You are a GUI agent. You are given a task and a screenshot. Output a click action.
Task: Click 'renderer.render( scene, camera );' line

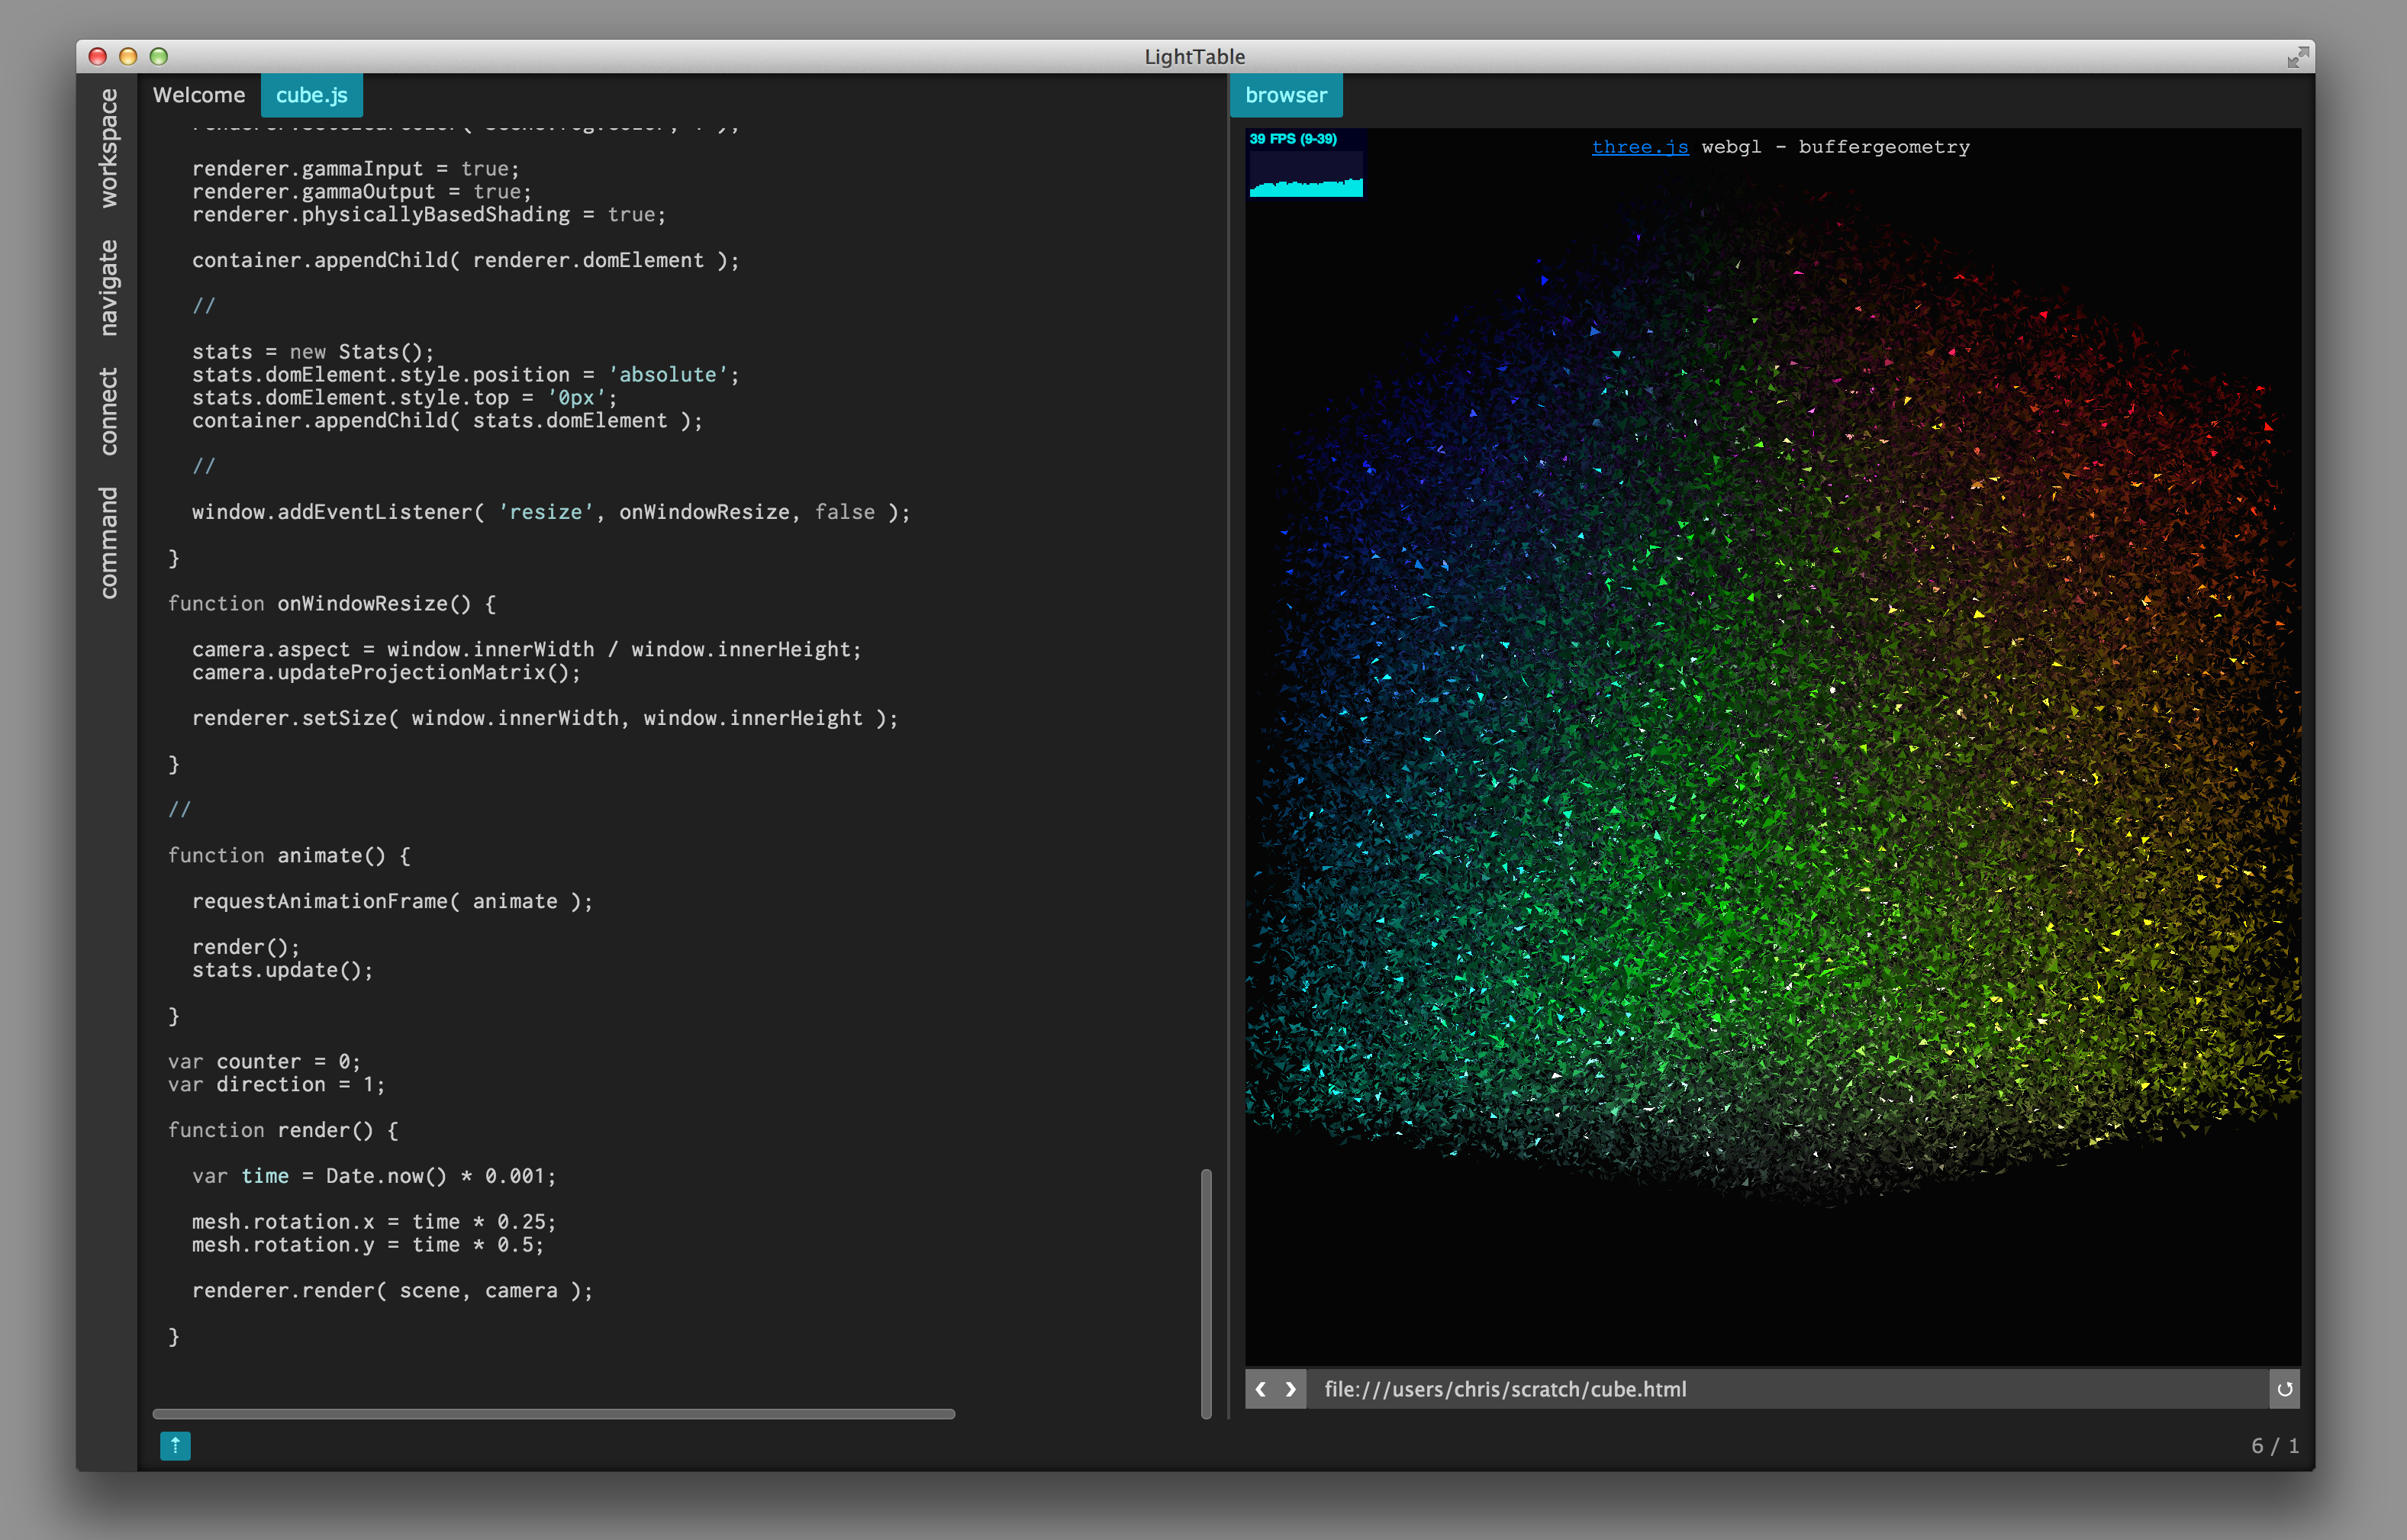pos(392,1290)
